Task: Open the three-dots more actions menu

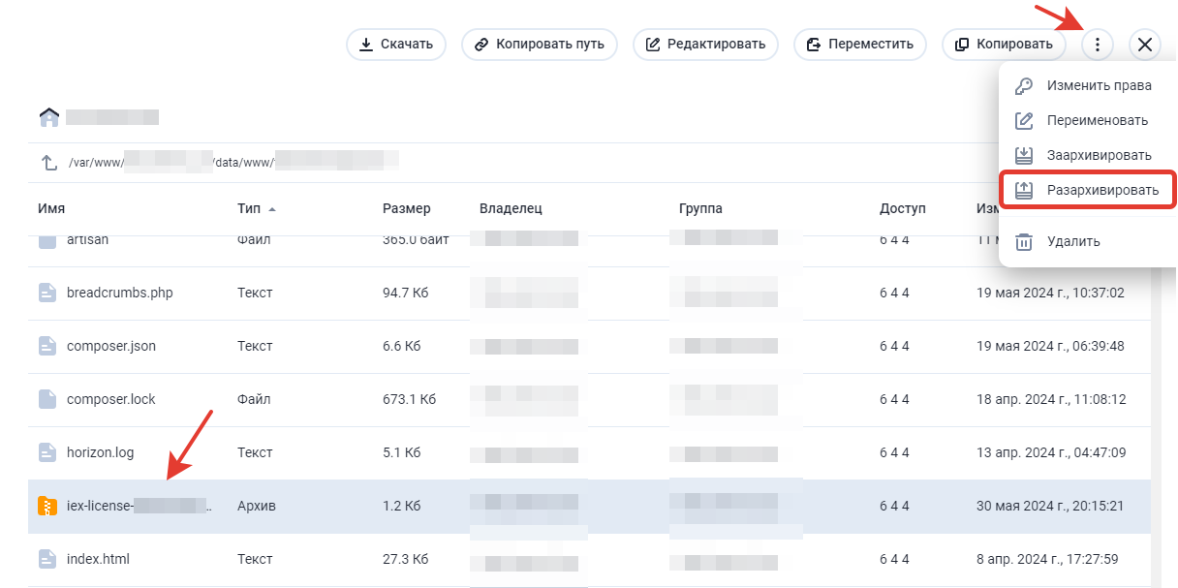Action: click(1097, 45)
